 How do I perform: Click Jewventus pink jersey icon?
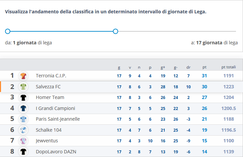point(23,141)
